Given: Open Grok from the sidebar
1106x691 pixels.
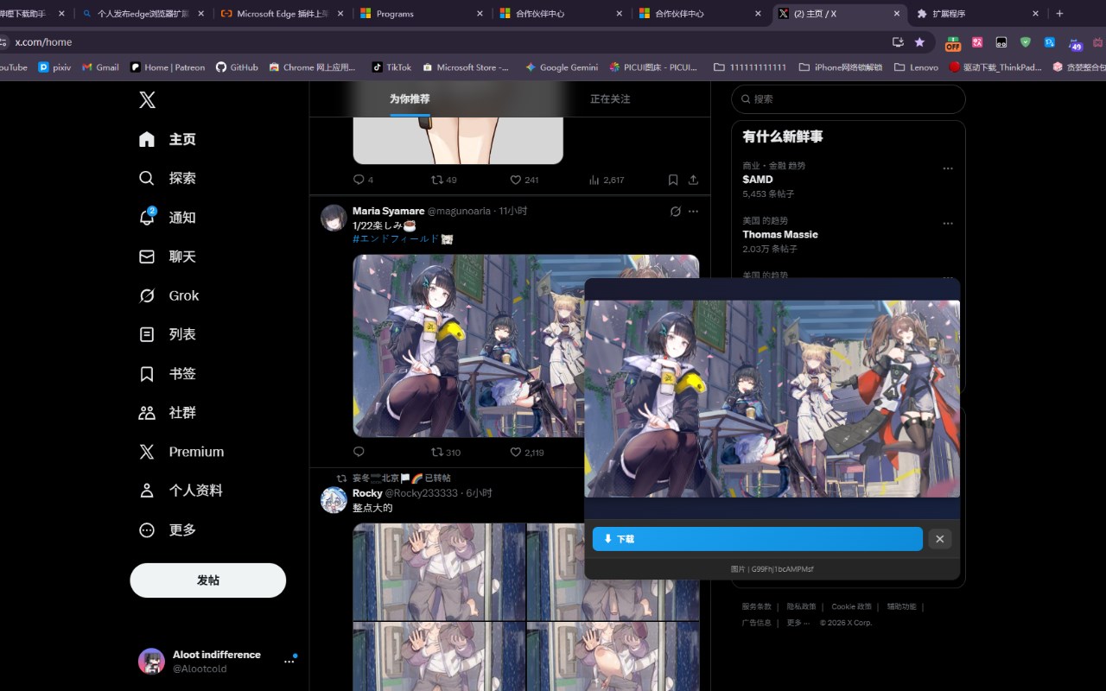Looking at the screenshot, I should tap(169, 295).
